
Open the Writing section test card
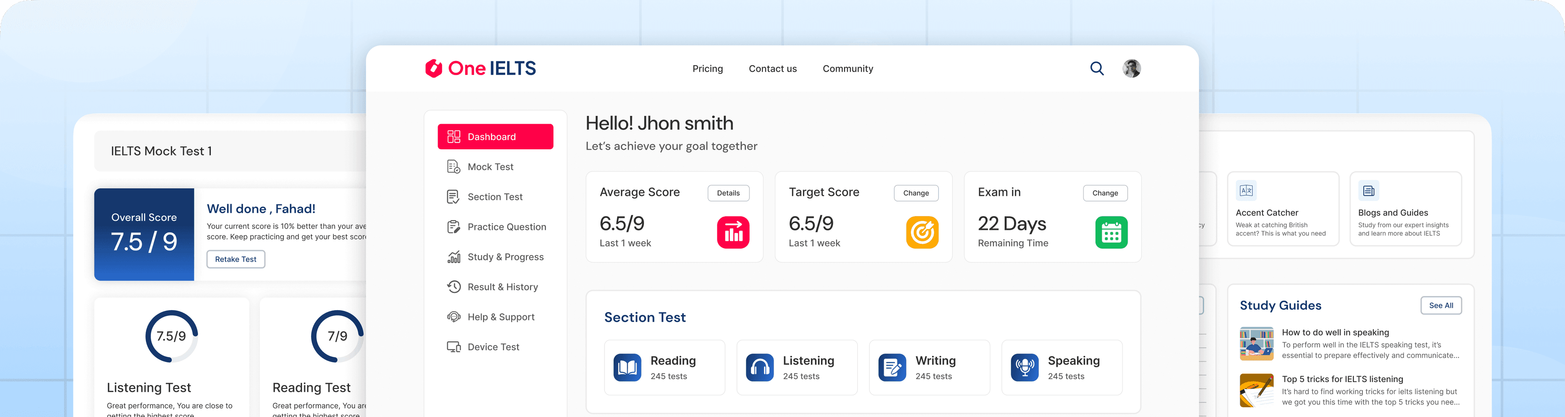click(929, 367)
